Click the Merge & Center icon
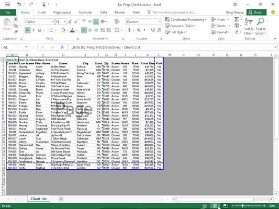Viewport: 279px width, 209px height. [117, 30]
